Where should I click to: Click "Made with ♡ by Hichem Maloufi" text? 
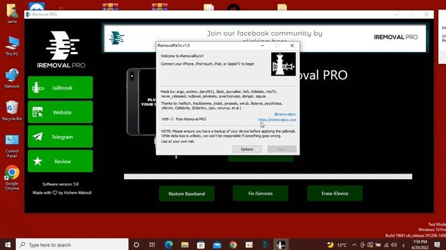pyautogui.click(x=62, y=193)
